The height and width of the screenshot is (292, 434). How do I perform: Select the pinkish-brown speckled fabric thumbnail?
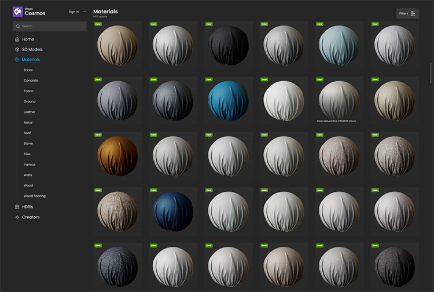coord(339,156)
